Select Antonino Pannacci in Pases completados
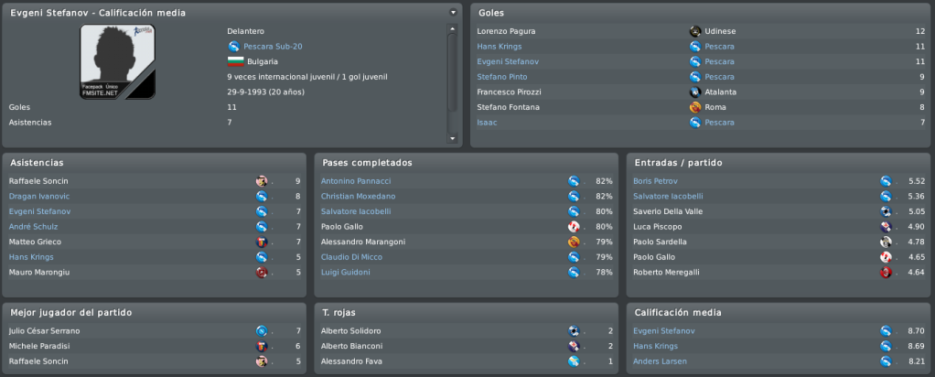Image resolution: width=935 pixels, height=377 pixels. 356,181
